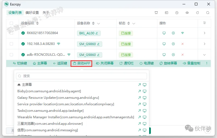The height and width of the screenshot is (138, 217).
Task: Start mirroring for adb-R5CNC0SJLCL device
Action: pos(164,55)
